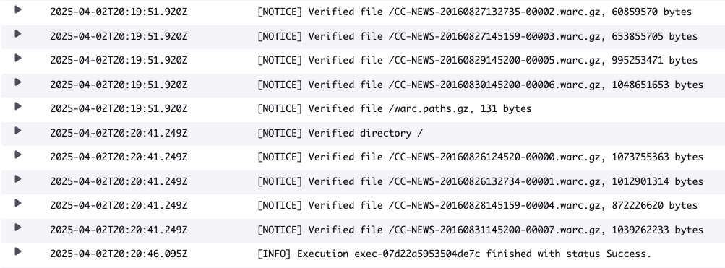Expand the log row for CC-NEWS-20160827145159-00003.warc.gz

pyautogui.click(x=18, y=33)
